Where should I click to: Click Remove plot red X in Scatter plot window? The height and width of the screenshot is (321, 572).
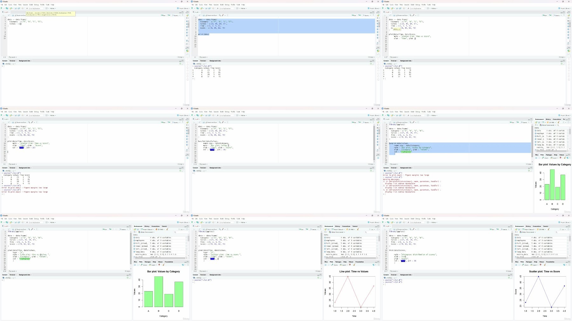coord(541,265)
